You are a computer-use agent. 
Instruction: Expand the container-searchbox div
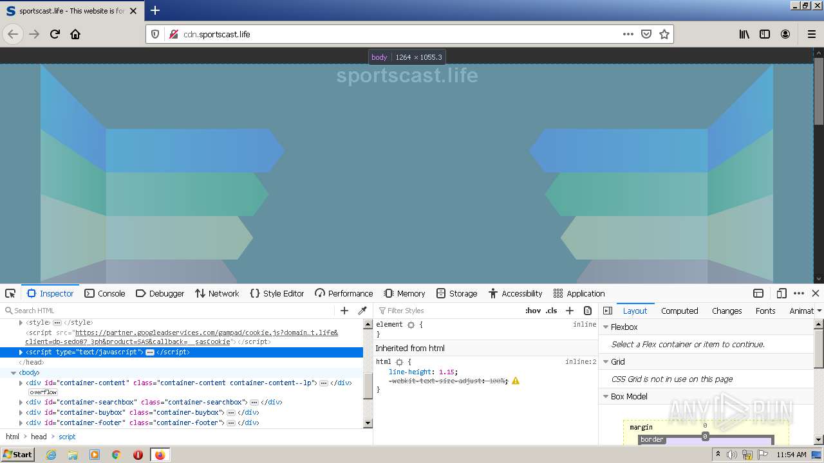coord(21,402)
